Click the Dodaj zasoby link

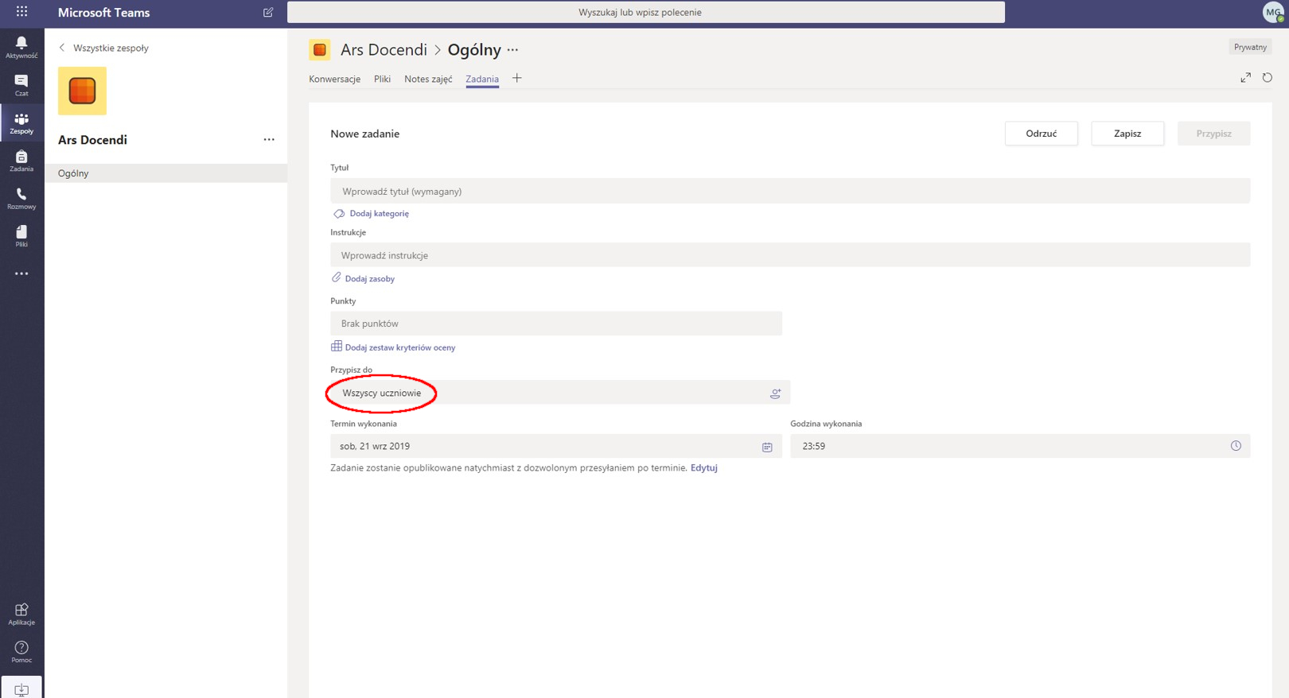point(370,279)
